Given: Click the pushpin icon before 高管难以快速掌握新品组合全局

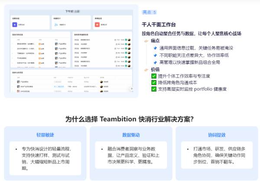Looking at the screenshot, I should (155, 62).
